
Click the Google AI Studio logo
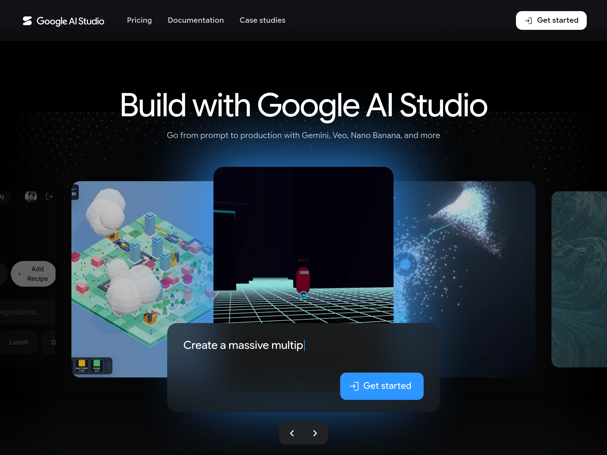coord(63,21)
